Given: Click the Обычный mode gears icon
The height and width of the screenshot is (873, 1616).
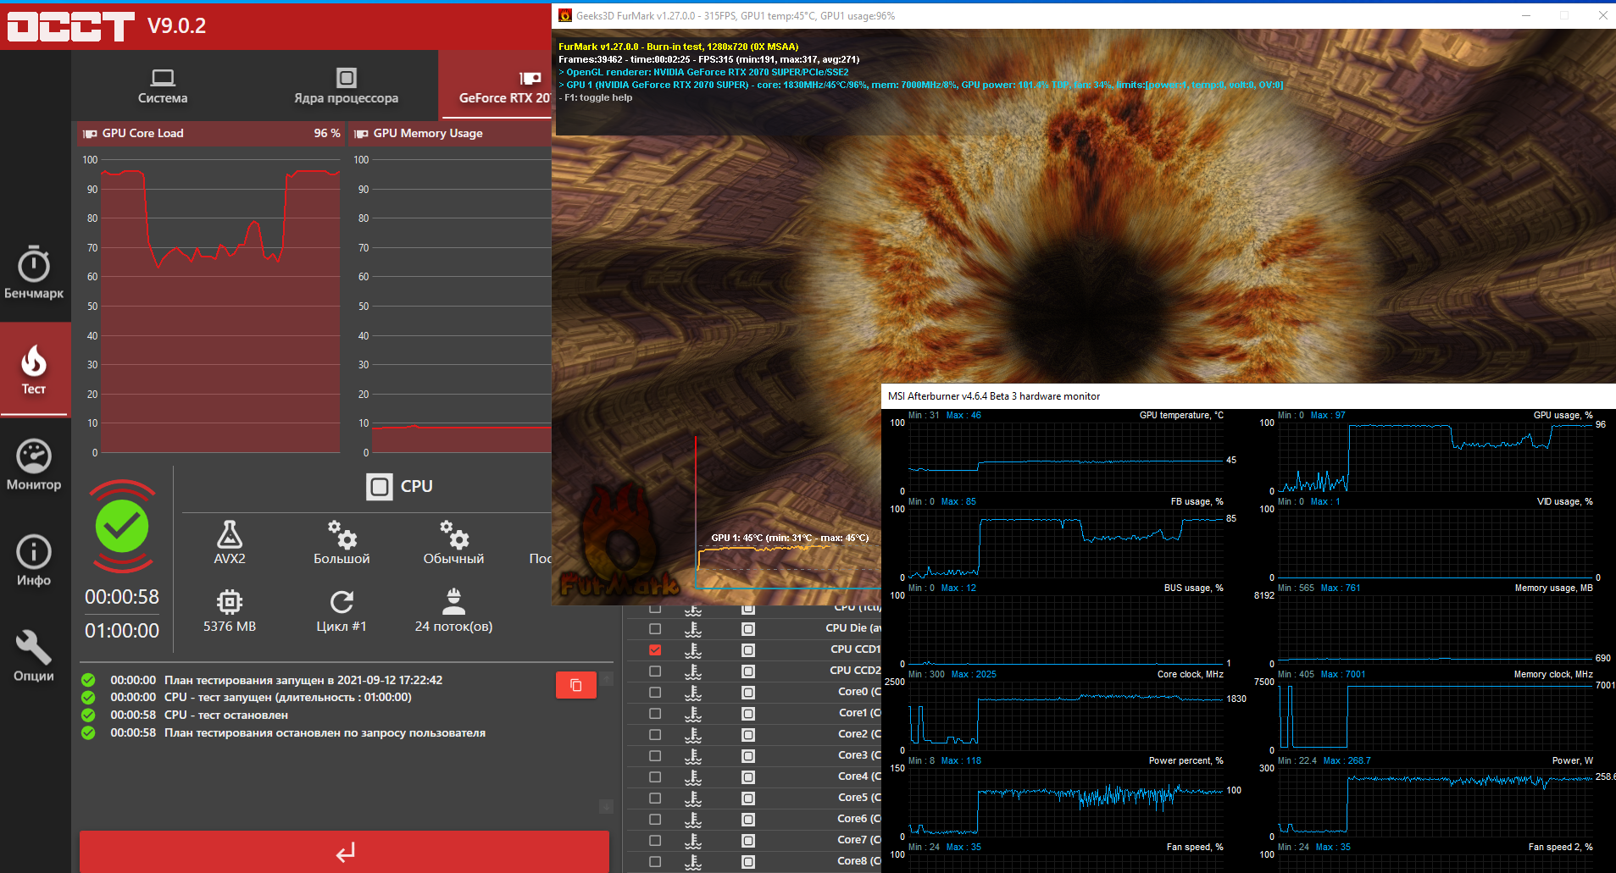Looking at the screenshot, I should 453,534.
